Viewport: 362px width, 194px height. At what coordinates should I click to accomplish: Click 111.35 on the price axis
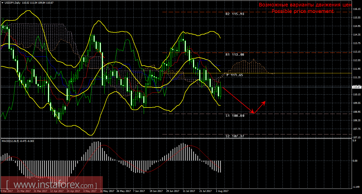pyautogui.click(x=356, y=77)
